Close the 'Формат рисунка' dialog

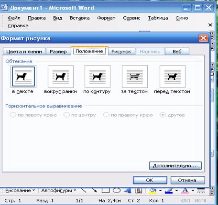[203, 38]
